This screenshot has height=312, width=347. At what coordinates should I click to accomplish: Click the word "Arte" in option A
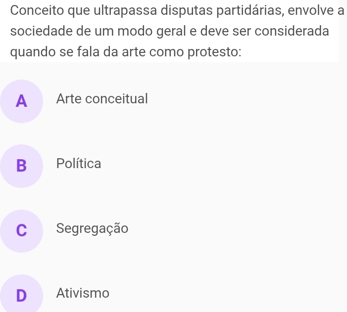(68, 99)
